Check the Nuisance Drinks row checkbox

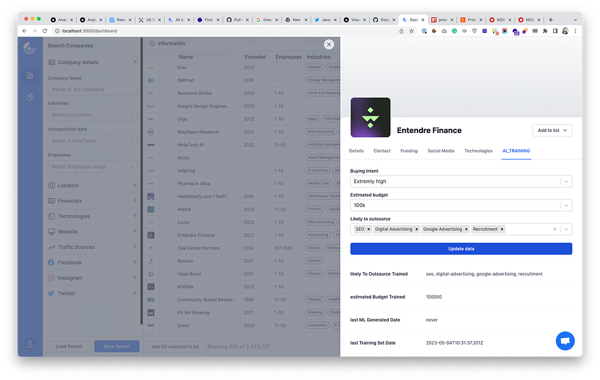(x=167, y=93)
